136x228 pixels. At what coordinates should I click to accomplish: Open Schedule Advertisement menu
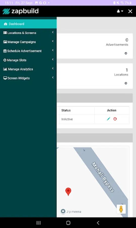pos(28,51)
